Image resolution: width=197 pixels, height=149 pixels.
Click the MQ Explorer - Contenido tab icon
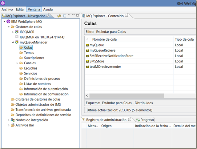pyautogui.click(x=84, y=16)
